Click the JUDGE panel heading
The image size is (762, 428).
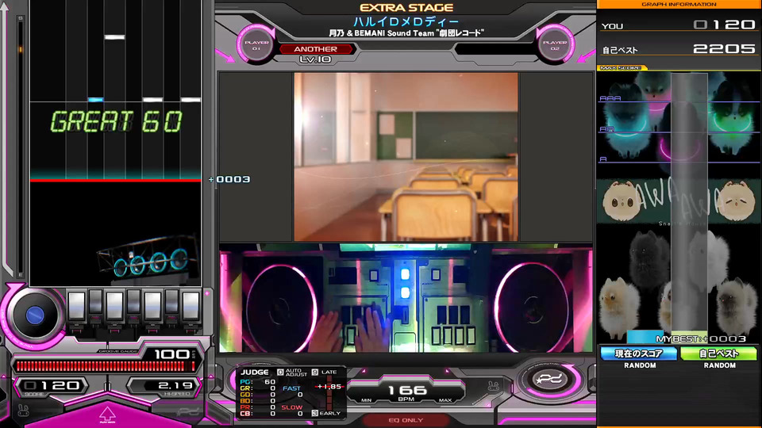(255, 373)
